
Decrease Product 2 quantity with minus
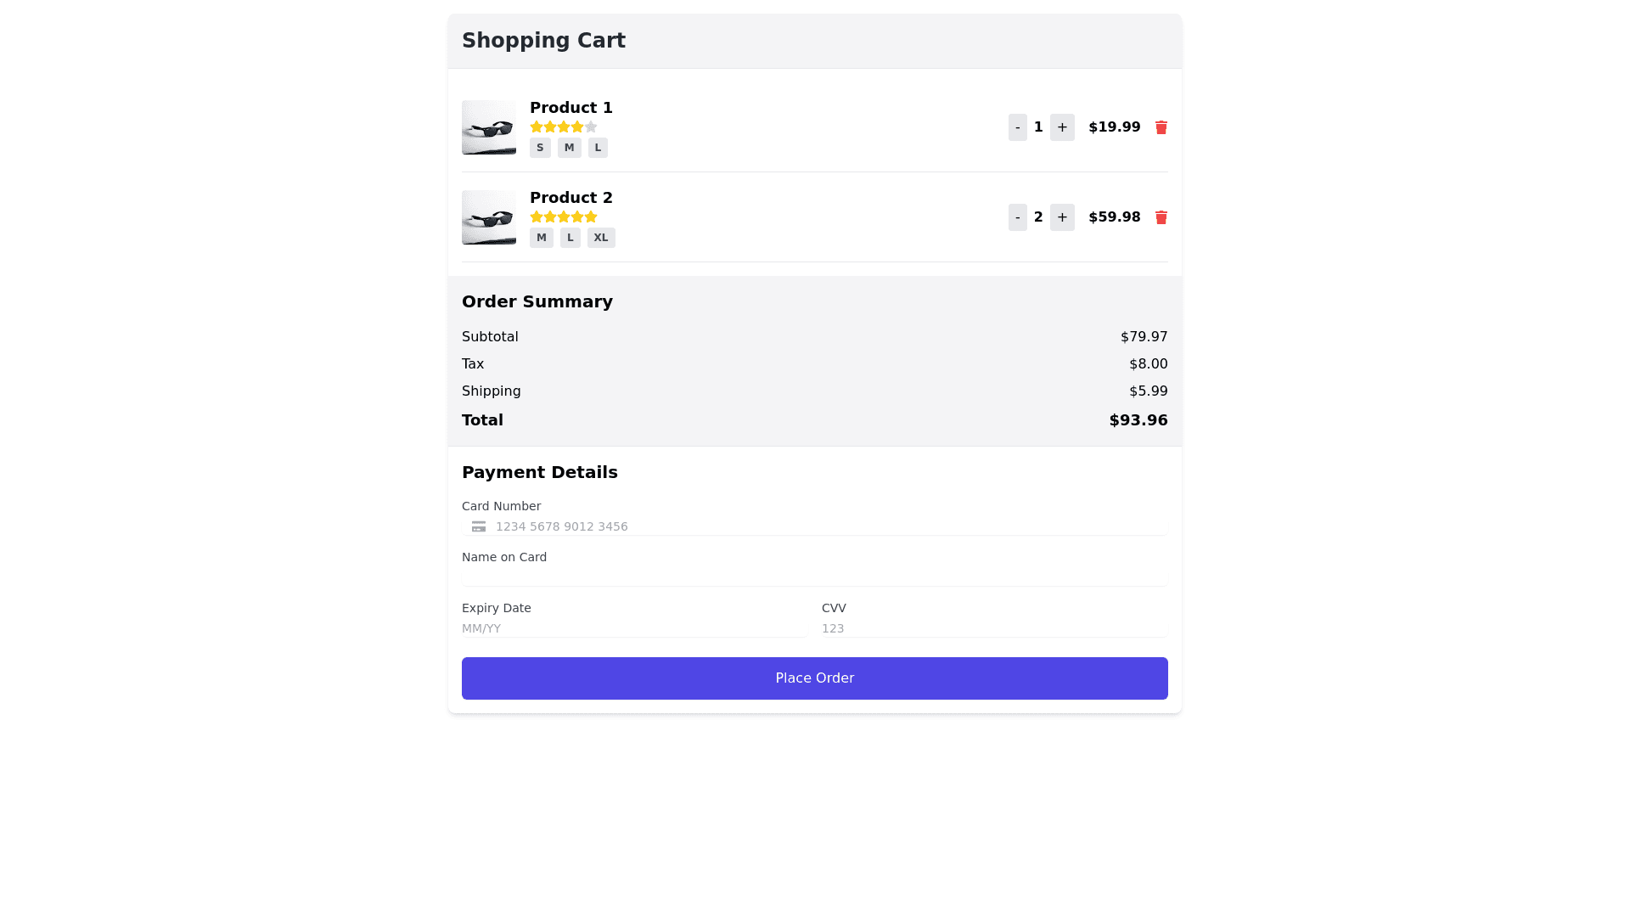(1017, 217)
